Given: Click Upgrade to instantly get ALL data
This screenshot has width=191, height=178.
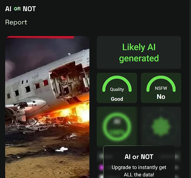Looking at the screenshot, I should 139,171.
